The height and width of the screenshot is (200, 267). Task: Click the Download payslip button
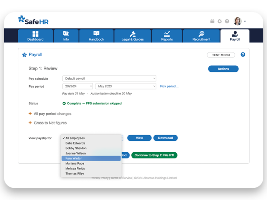click(165, 138)
